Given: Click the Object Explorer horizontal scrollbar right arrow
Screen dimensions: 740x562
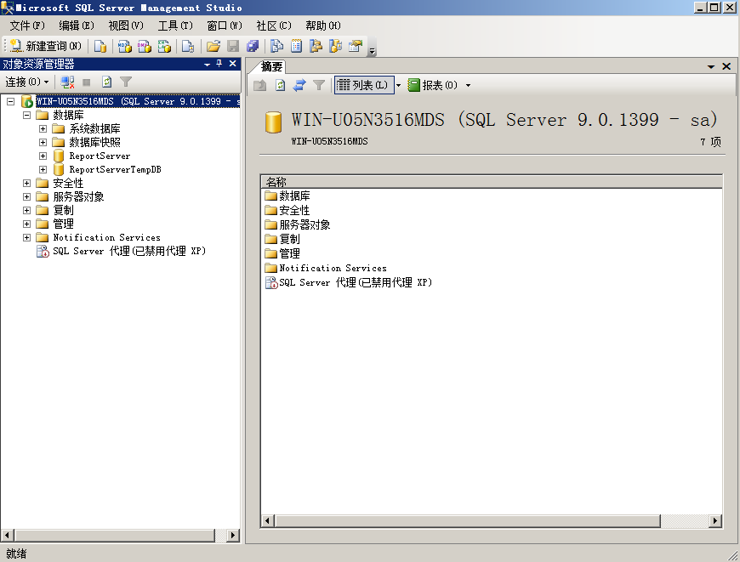Looking at the screenshot, I should coord(233,535).
